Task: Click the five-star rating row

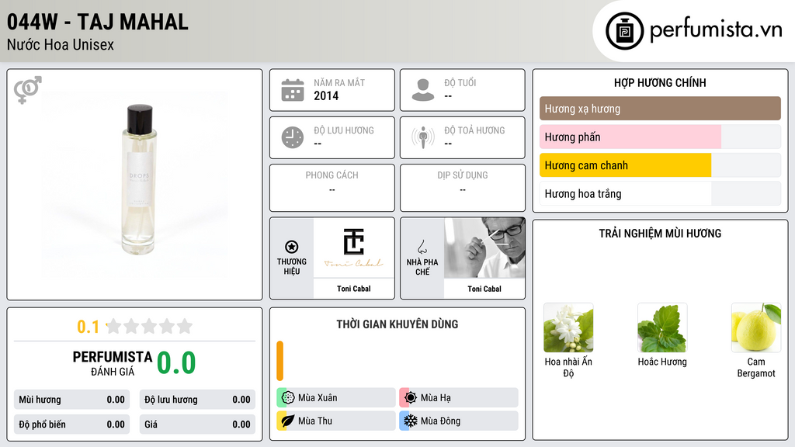Action: pos(150,327)
